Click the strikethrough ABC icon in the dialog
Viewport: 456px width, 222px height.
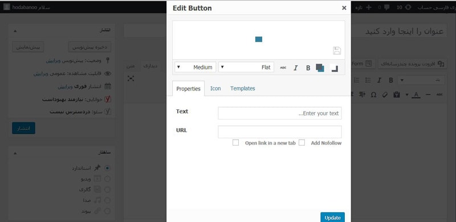click(283, 68)
